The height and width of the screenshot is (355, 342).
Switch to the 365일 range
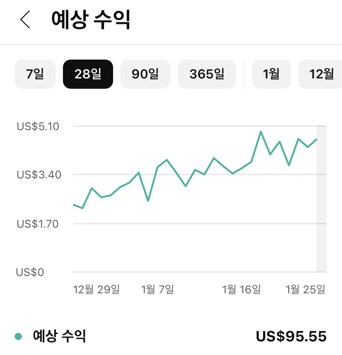click(x=207, y=74)
